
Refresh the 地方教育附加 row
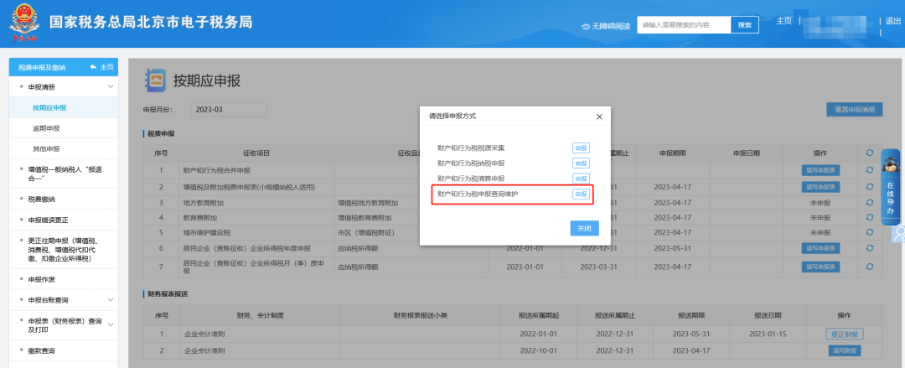[870, 203]
